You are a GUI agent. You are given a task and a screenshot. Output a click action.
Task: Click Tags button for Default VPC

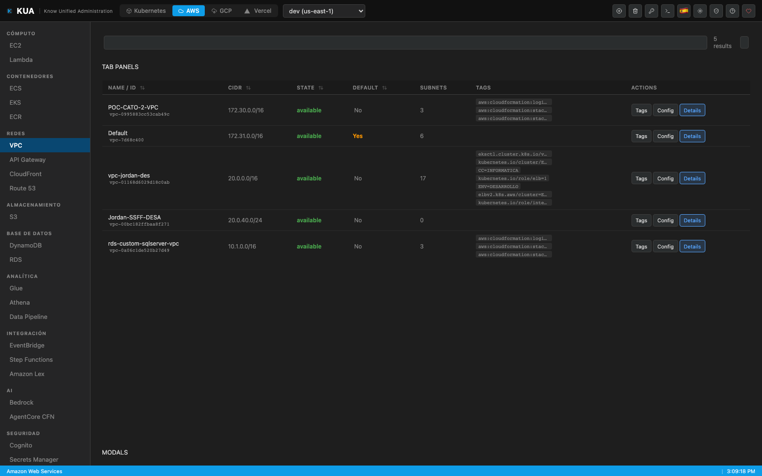(x=641, y=136)
